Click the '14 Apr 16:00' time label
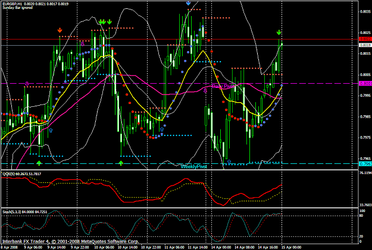 click(268, 248)
